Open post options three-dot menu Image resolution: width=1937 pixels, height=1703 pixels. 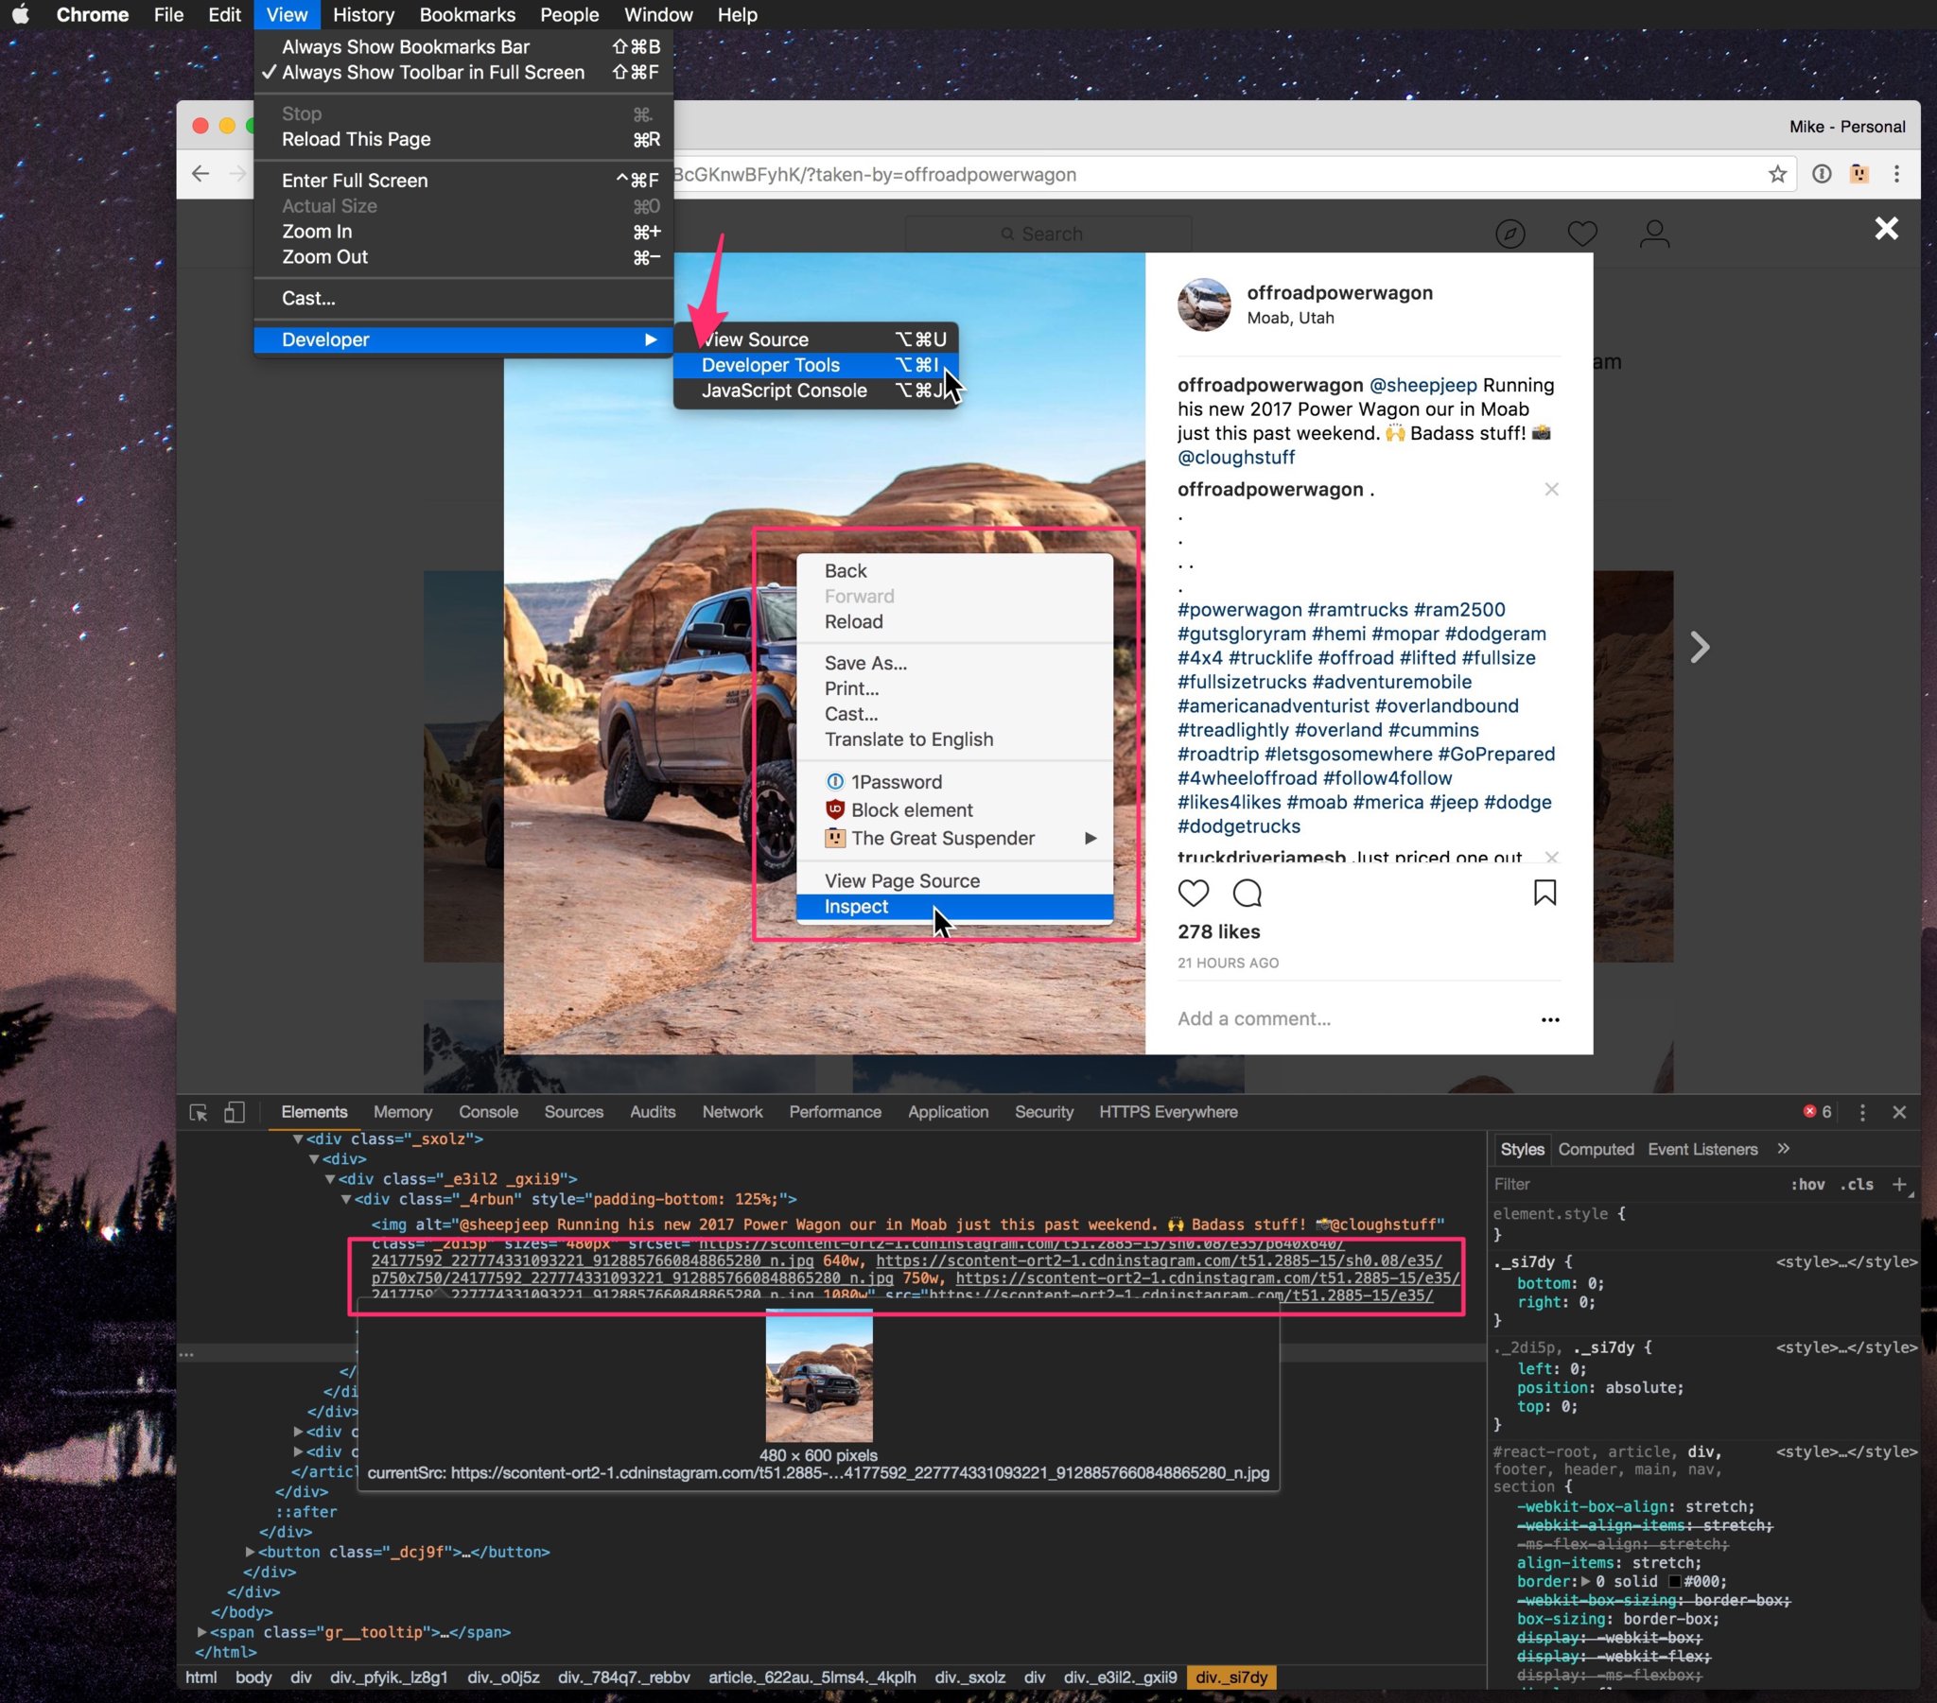click(1549, 1019)
